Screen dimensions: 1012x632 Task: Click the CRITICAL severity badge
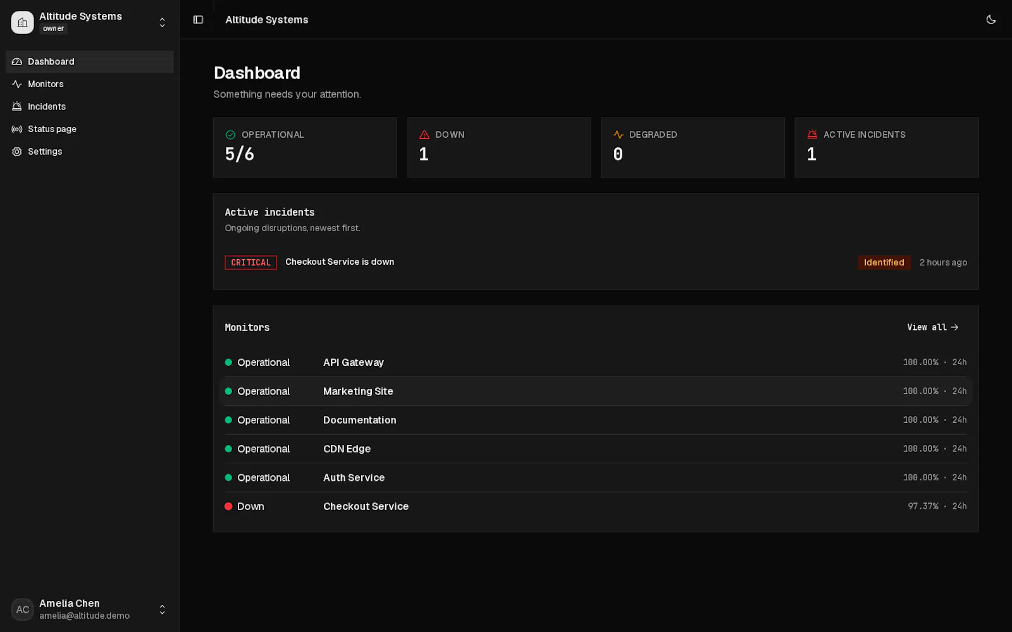click(x=250, y=262)
